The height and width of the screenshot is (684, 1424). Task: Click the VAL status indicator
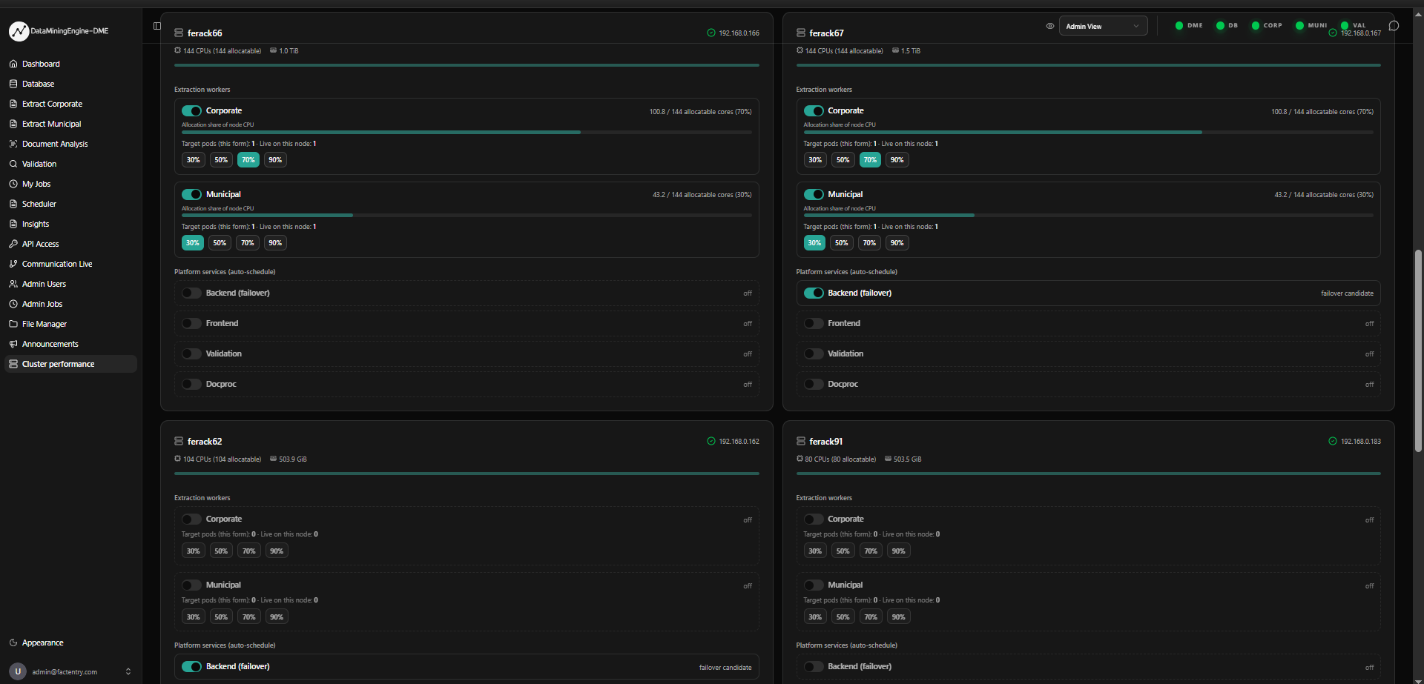(1354, 25)
